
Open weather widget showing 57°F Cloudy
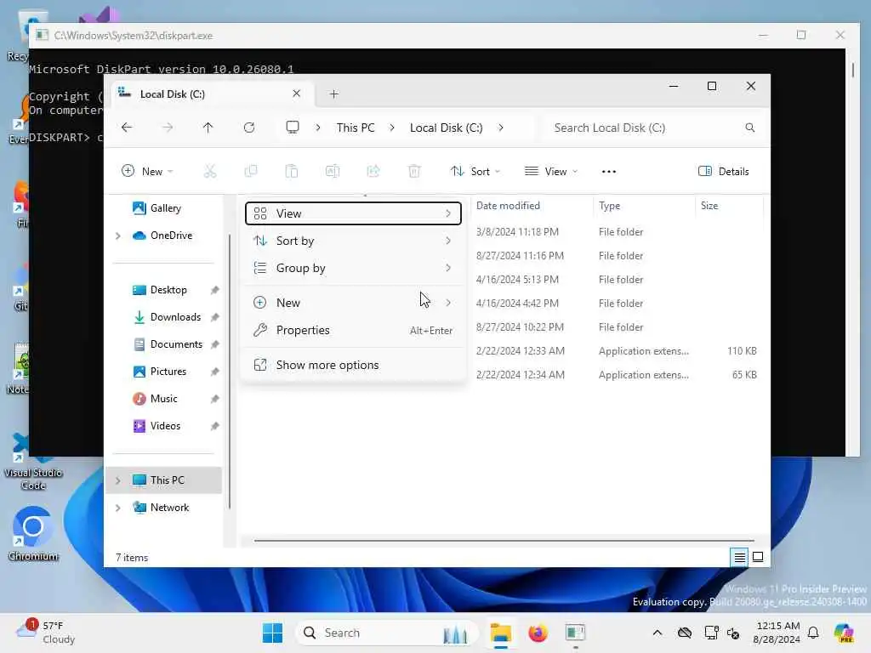47,633
